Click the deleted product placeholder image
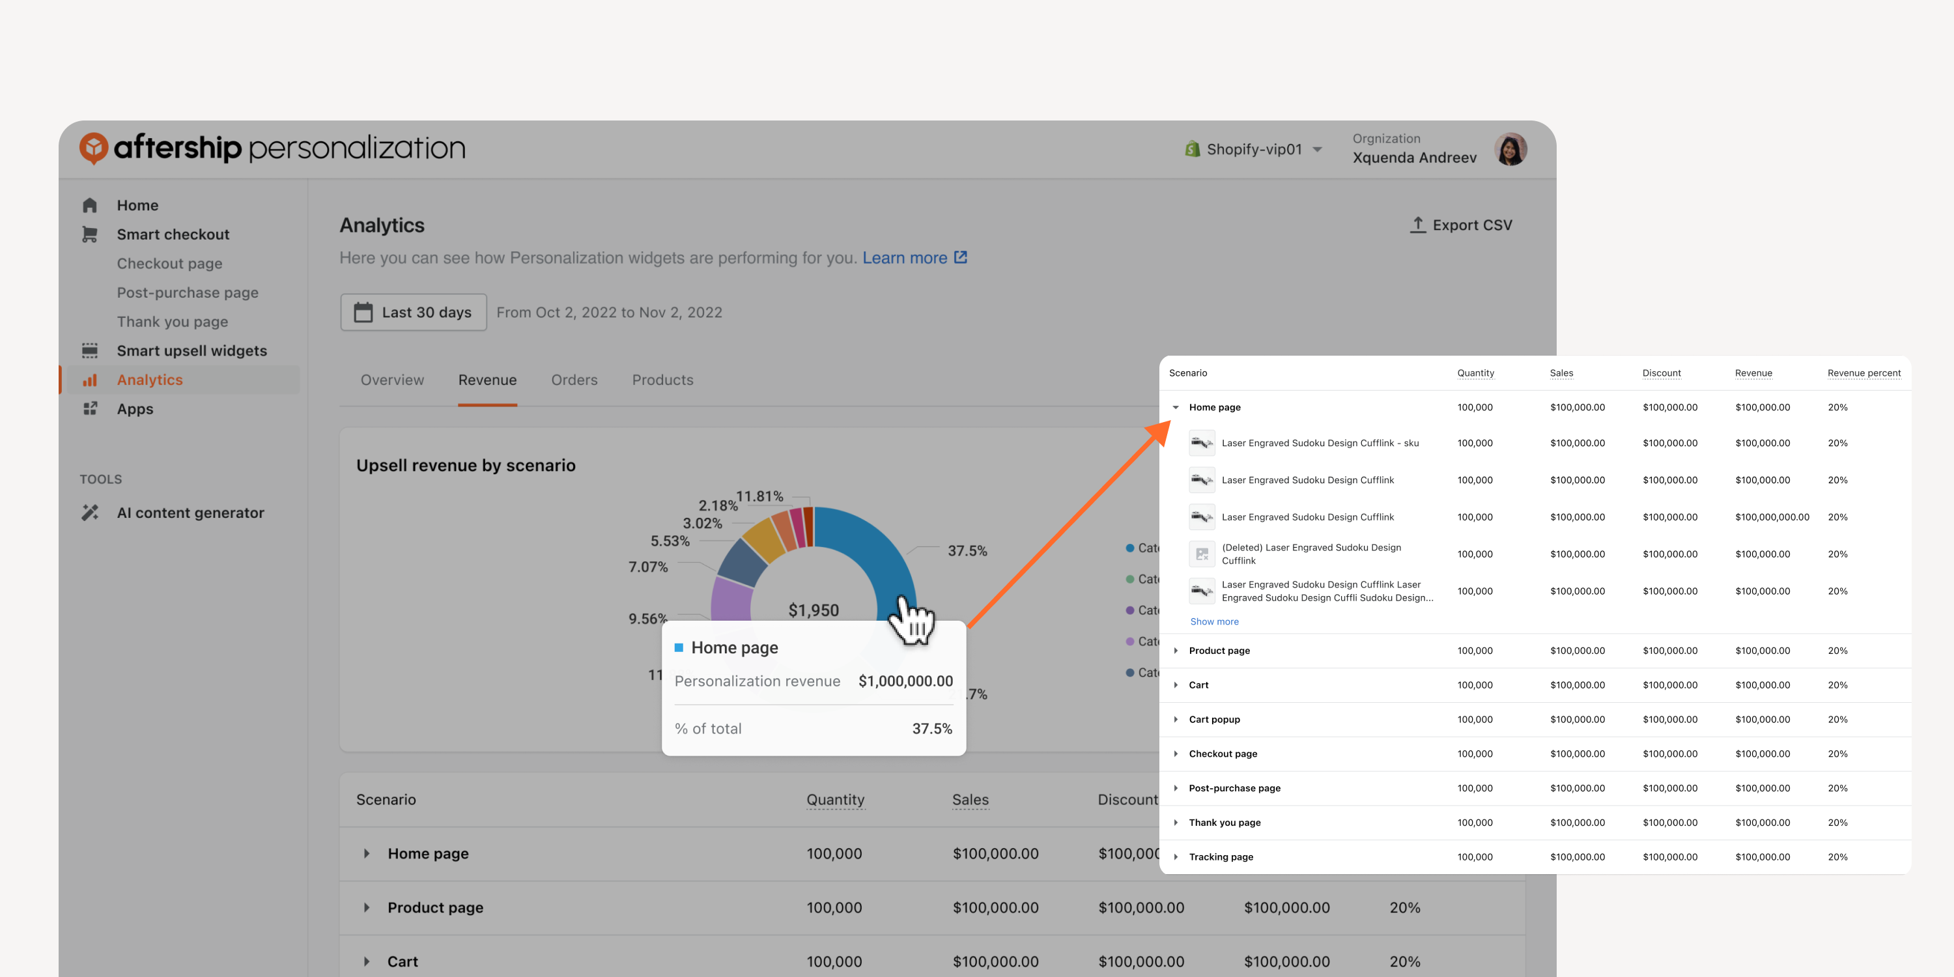 pos(1202,554)
